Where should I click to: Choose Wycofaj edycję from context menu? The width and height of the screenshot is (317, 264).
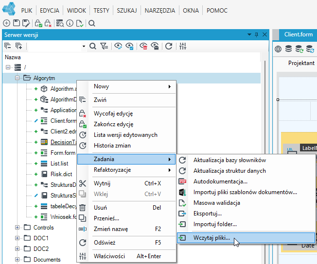(126, 114)
